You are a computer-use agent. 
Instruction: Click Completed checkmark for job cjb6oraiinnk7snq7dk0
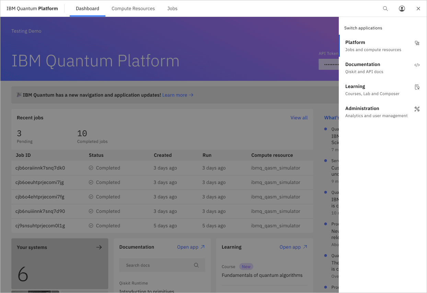tap(91, 168)
